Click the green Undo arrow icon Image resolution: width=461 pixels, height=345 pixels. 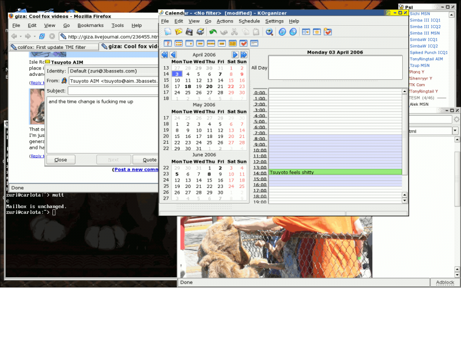pos(213,32)
